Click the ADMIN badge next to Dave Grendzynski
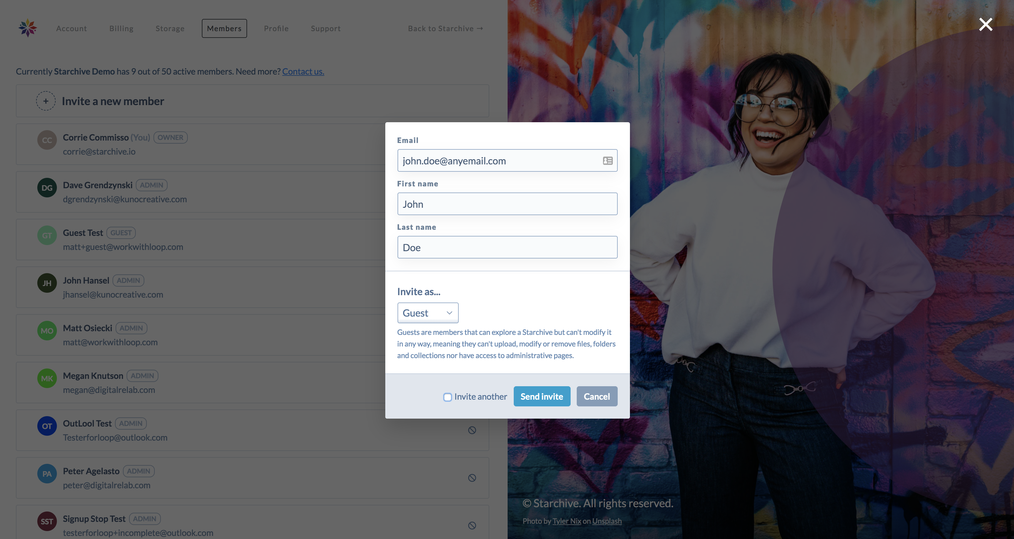This screenshot has height=539, width=1014. 152,185
